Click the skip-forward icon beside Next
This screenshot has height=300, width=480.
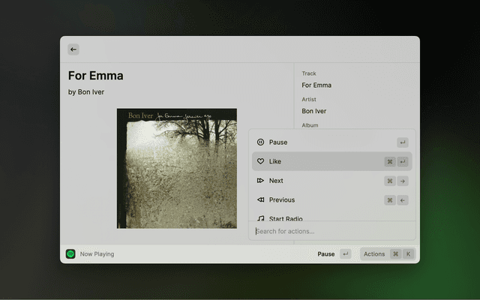260,181
